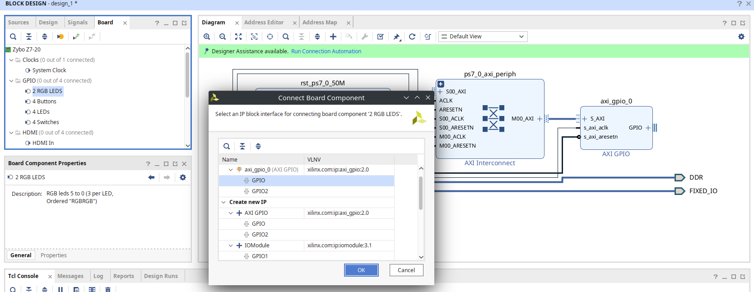Switch to the Messages tab
The width and height of the screenshot is (754, 292).
[x=70, y=276]
